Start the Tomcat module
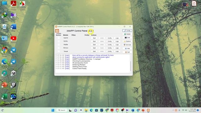 click(94, 51)
